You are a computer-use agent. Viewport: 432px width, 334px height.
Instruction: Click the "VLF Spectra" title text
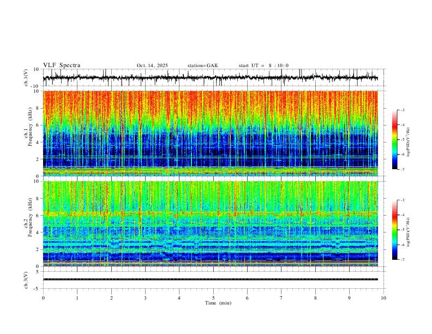point(62,65)
